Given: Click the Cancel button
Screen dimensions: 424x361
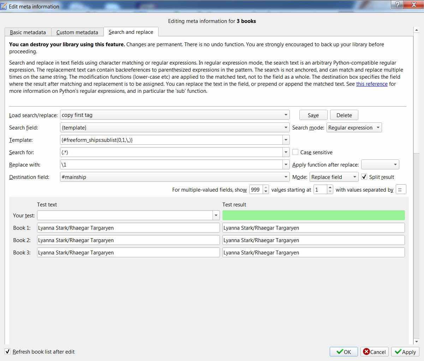Looking at the screenshot, I should [375, 352].
